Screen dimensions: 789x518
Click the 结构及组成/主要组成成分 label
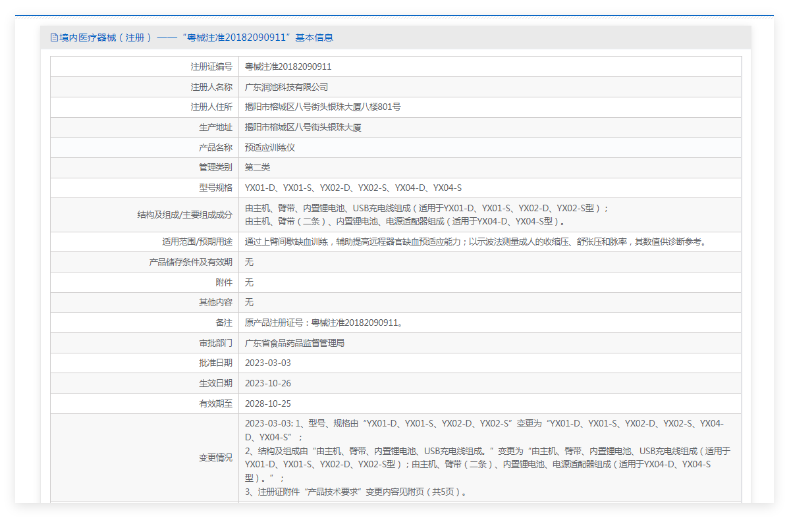coord(184,215)
